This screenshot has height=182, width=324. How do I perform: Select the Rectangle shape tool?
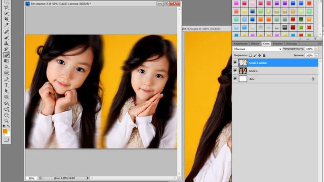7,97
